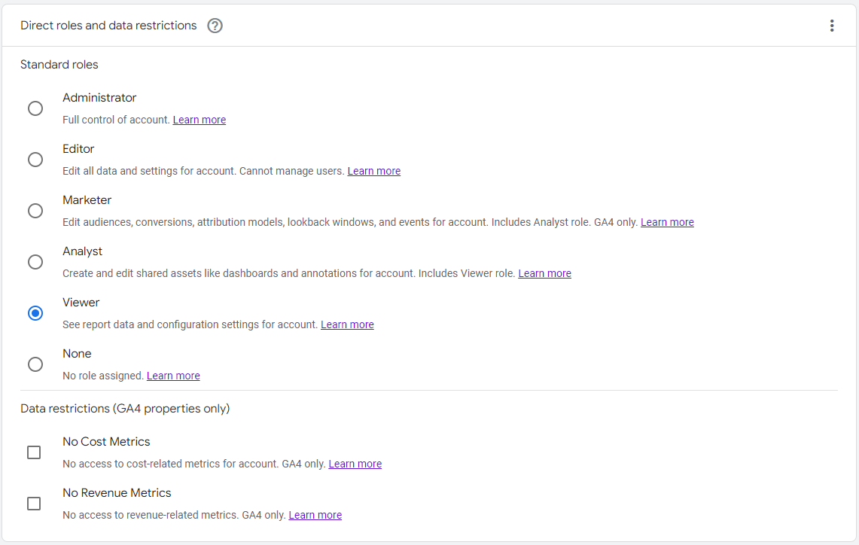Screen dimensions: 859x545
Task: Open the help icon beside Direct roles heading
Action: coord(215,26)
